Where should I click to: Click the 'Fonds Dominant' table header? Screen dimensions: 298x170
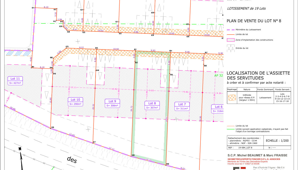265,89
